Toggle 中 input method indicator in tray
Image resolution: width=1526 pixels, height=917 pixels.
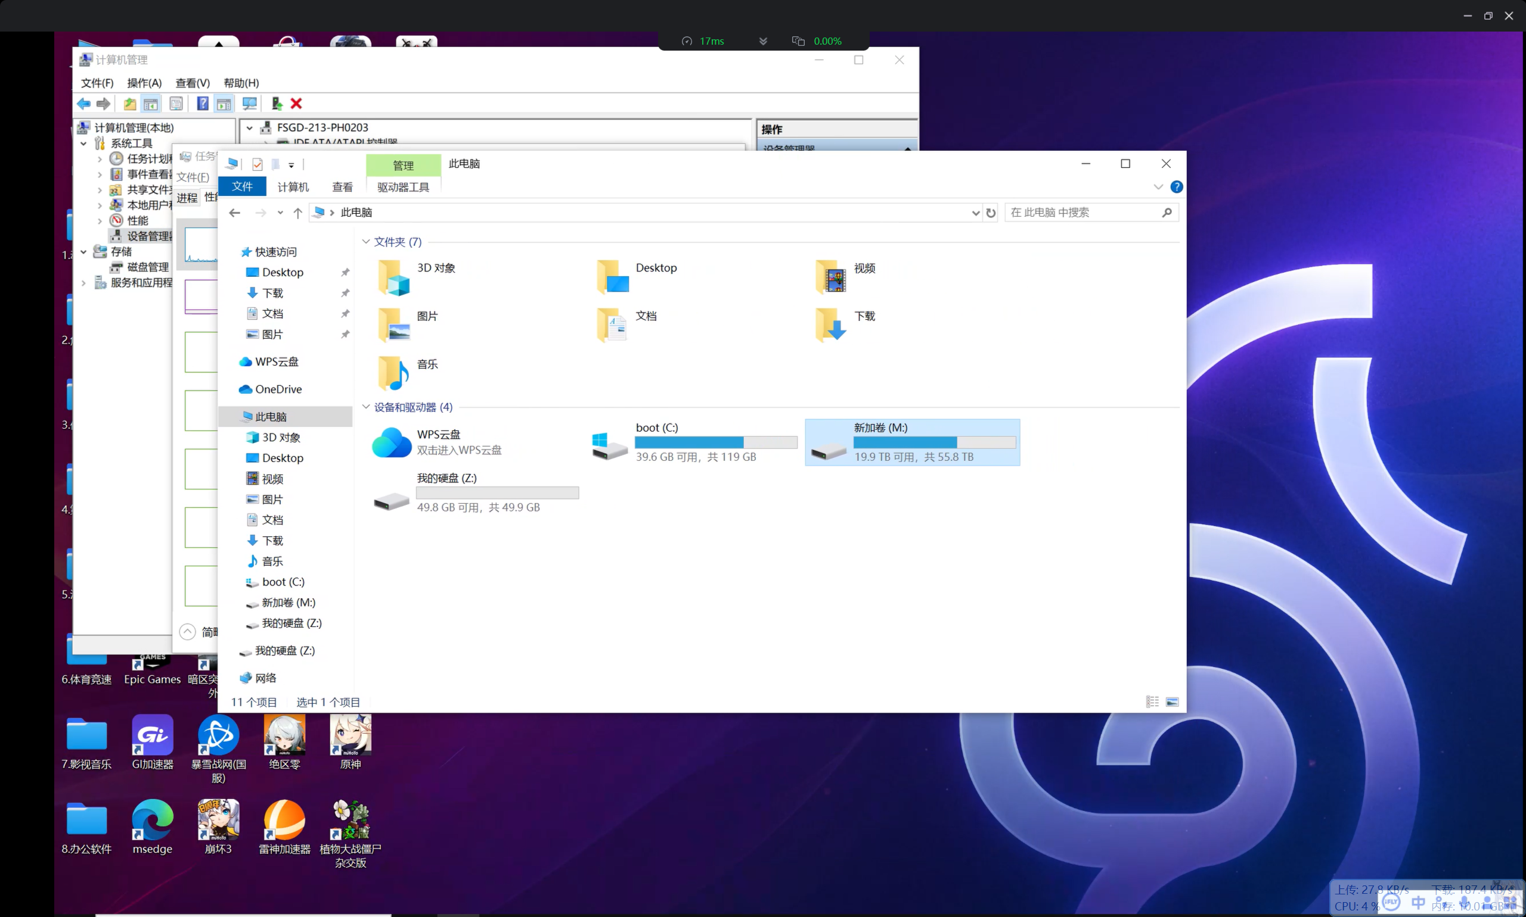pos(1418,903)
